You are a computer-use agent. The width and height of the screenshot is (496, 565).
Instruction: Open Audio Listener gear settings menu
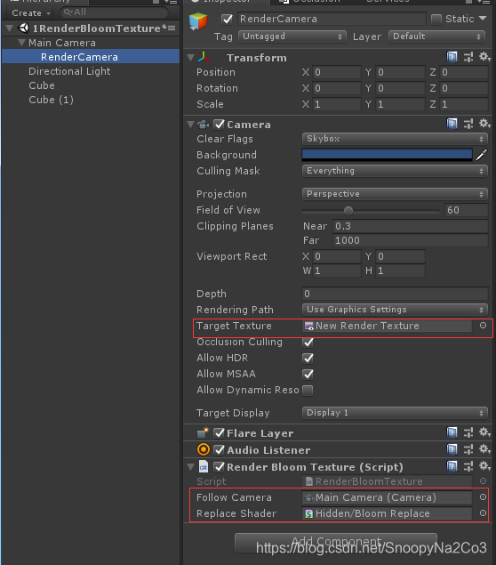click(484, 449)
